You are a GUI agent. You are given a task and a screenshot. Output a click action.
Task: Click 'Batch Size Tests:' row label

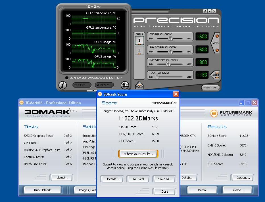pyautogui.click(x=36, y=164)
